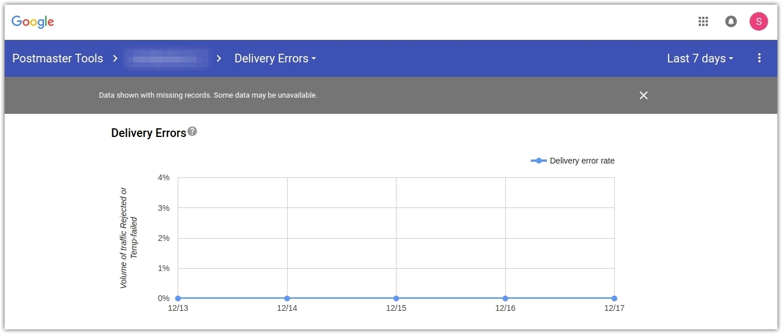Viewport: 782px width, 334px height.
Task: Click the breadcrumb chevron before Delivery Errors
Action: 219,58
